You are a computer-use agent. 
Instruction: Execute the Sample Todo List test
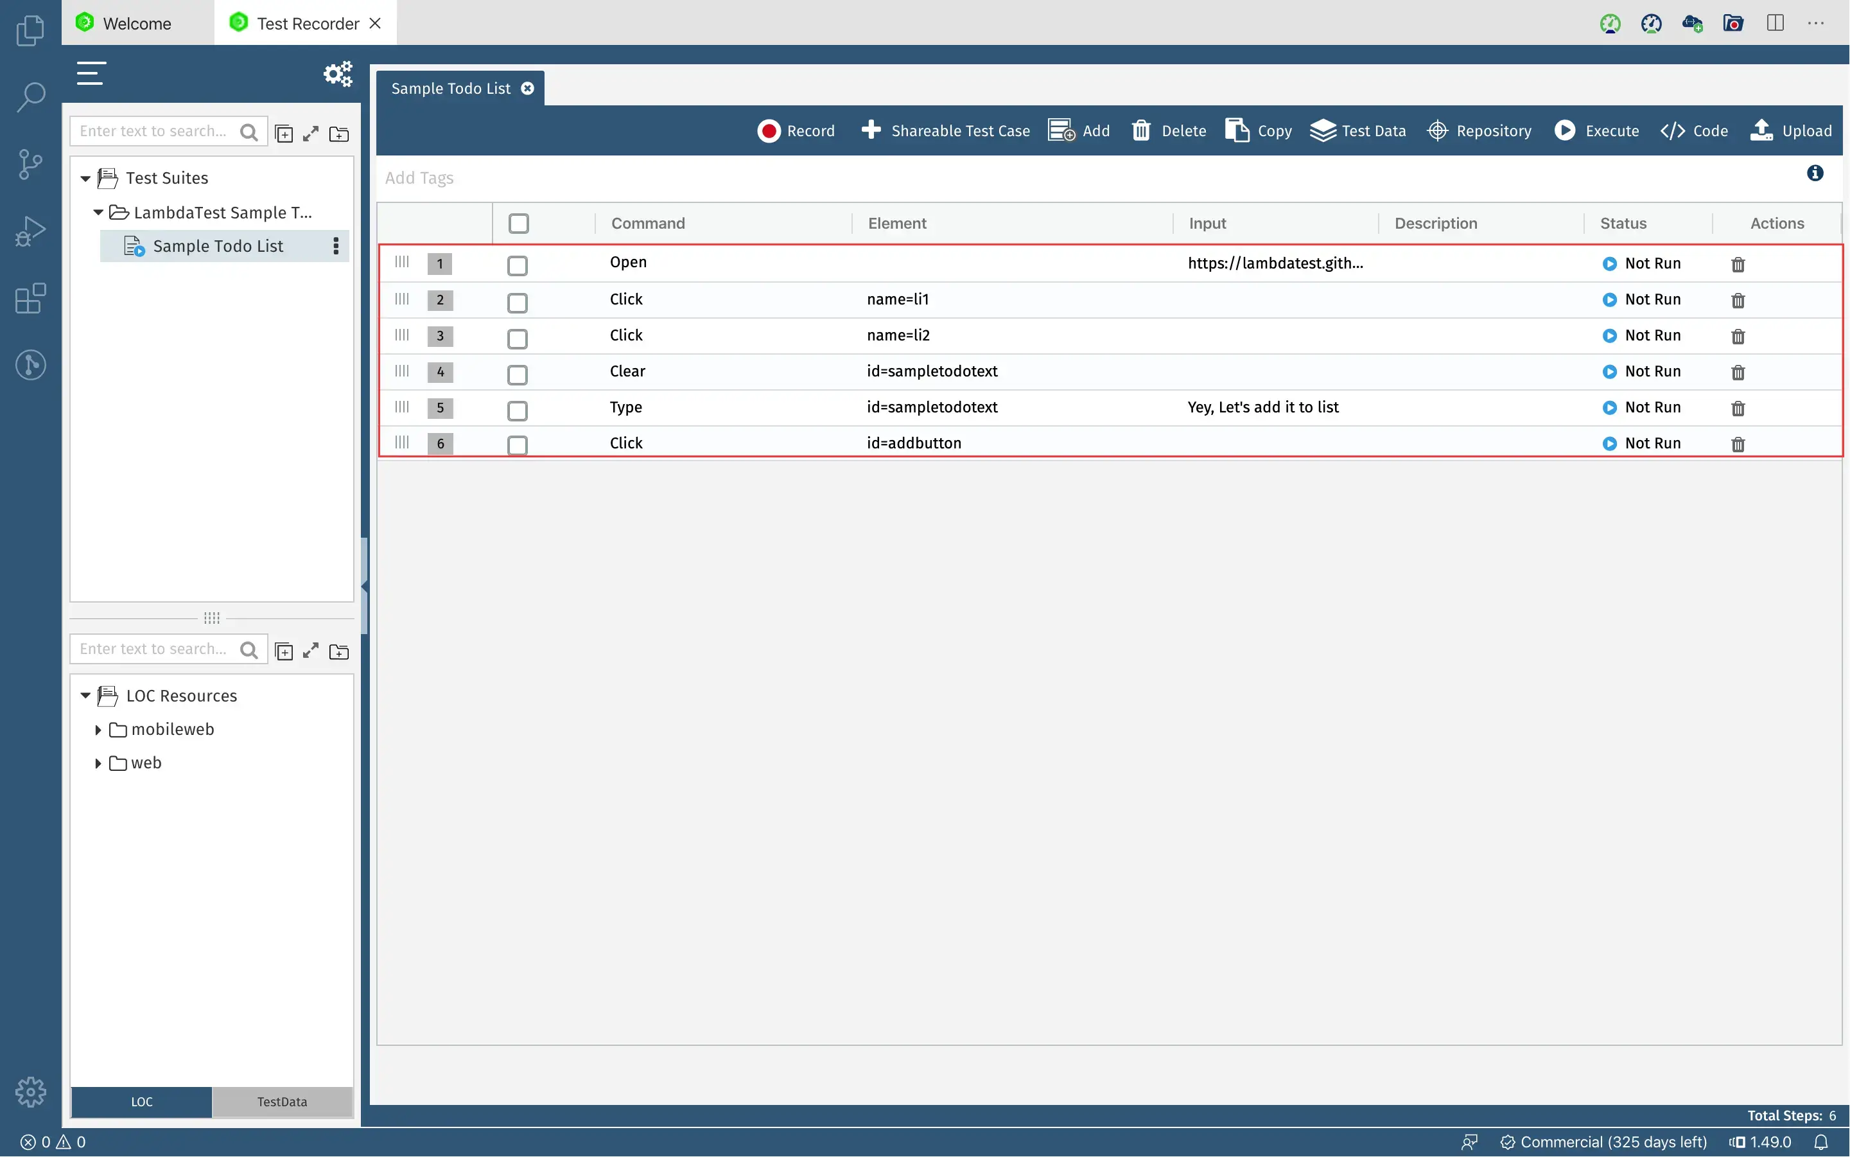coord(1597,130)
